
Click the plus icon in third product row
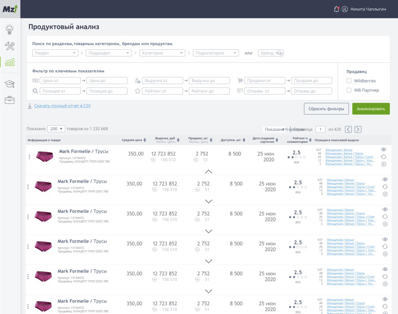(385, 224)
